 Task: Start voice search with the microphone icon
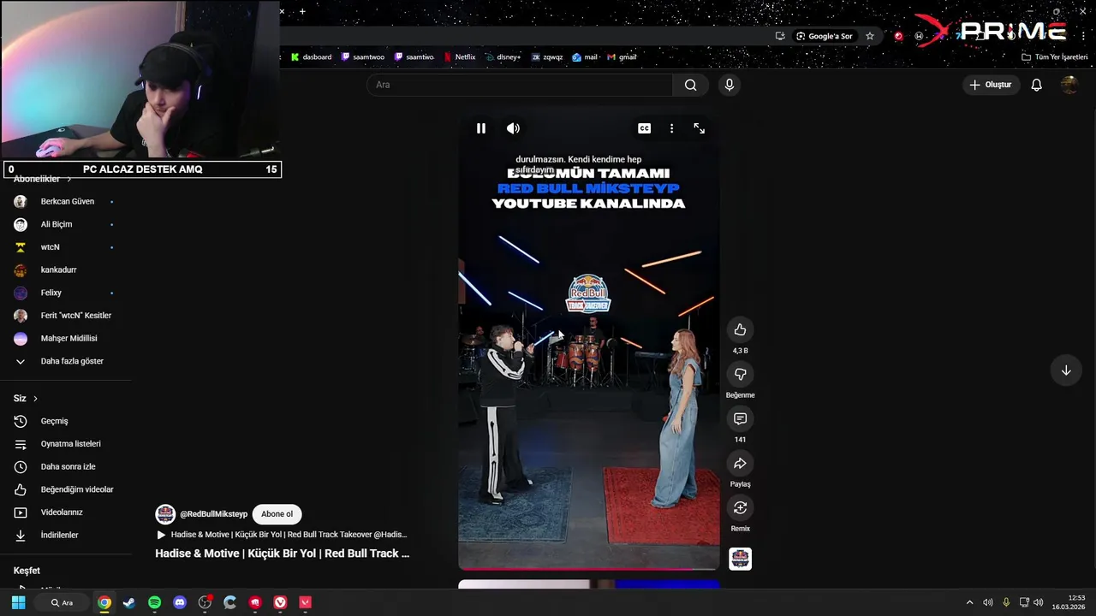click(730, 85)
